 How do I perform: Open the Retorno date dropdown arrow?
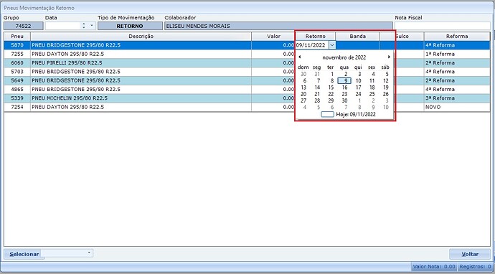pos(332,45)
